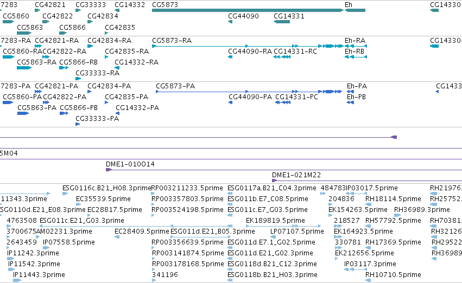Screen dimensions: 462x283
Task: Select the CG5873 gene bar
Action: (x=248, y=10)
